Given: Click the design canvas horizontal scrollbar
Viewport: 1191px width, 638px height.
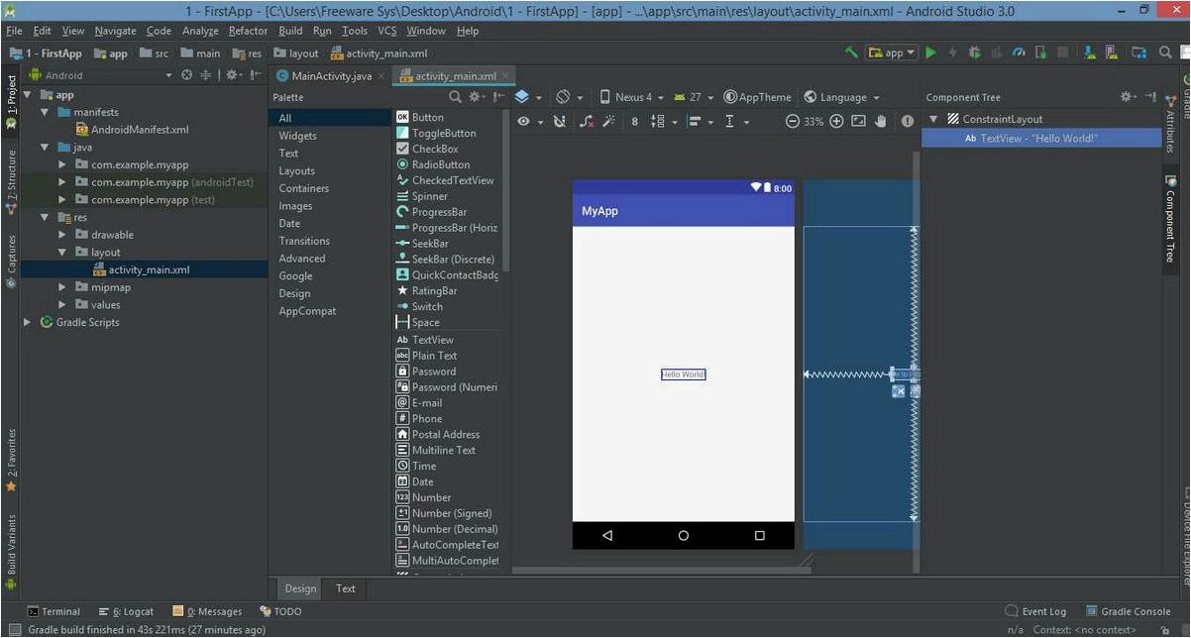Looking at the screenshot, I should (661, 570).
